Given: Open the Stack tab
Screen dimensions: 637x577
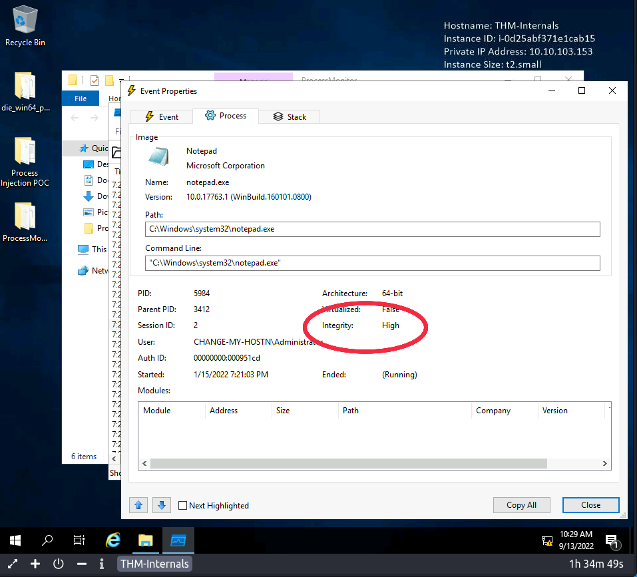Looking at the screenshot, I should pyautogui.click(x=290, y=116).
